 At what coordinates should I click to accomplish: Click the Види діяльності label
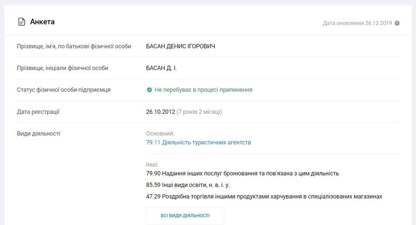tap(39, 133)
